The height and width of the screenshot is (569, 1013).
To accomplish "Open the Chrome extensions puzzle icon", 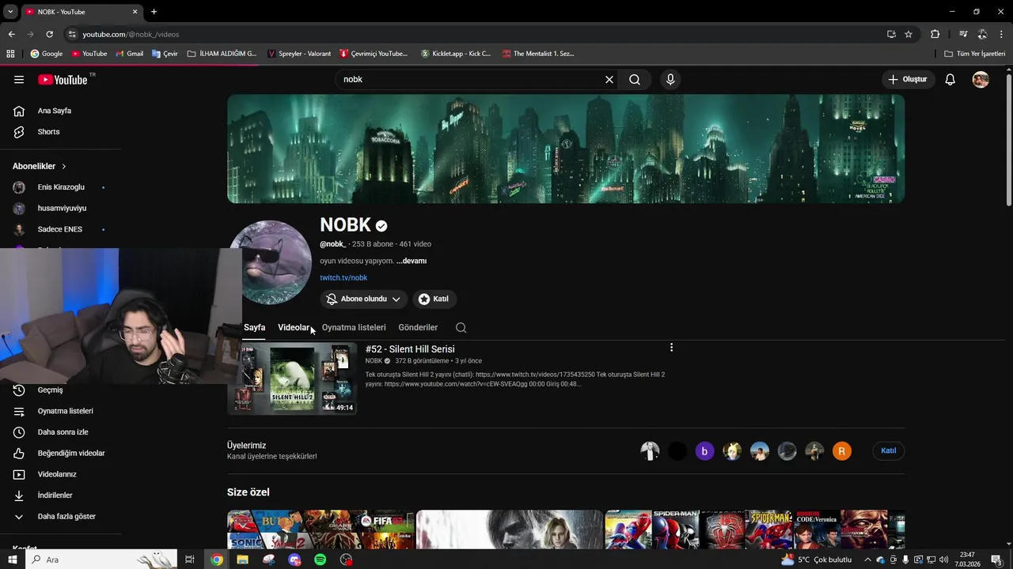I will pyautogui.click(x=935, y=34).
